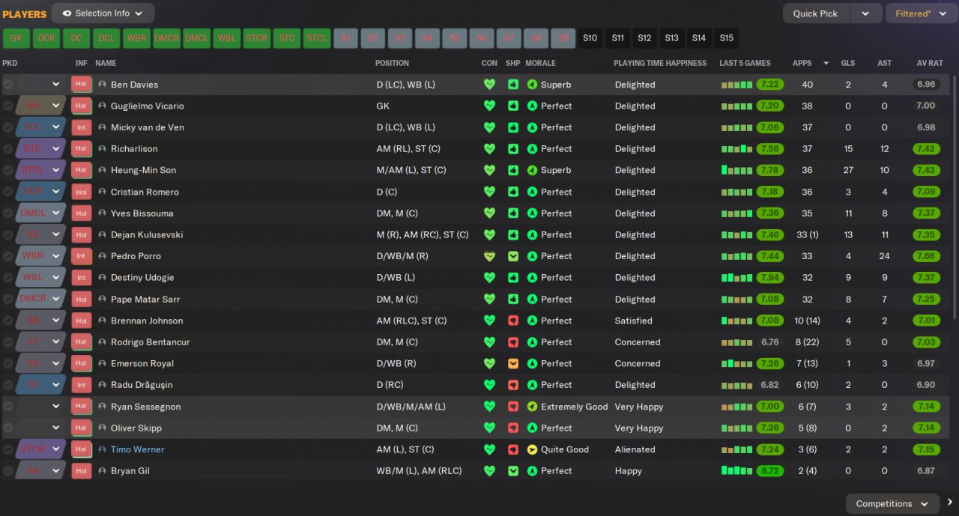Viewport: 959px width, 516px height.
Task: Click Oliver Skipp's red sharpness icon
Action: [513, 428]
